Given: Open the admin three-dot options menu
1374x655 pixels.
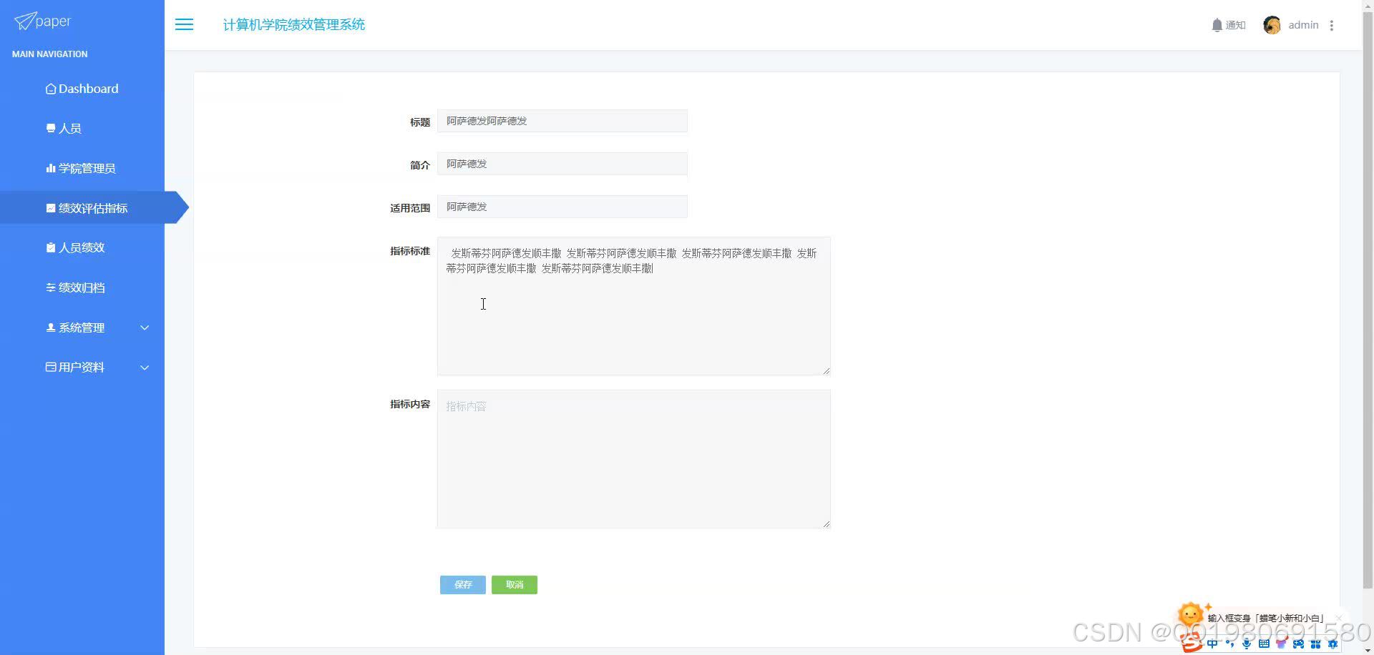Looking at the screenshot, I should pos(1332,25).
